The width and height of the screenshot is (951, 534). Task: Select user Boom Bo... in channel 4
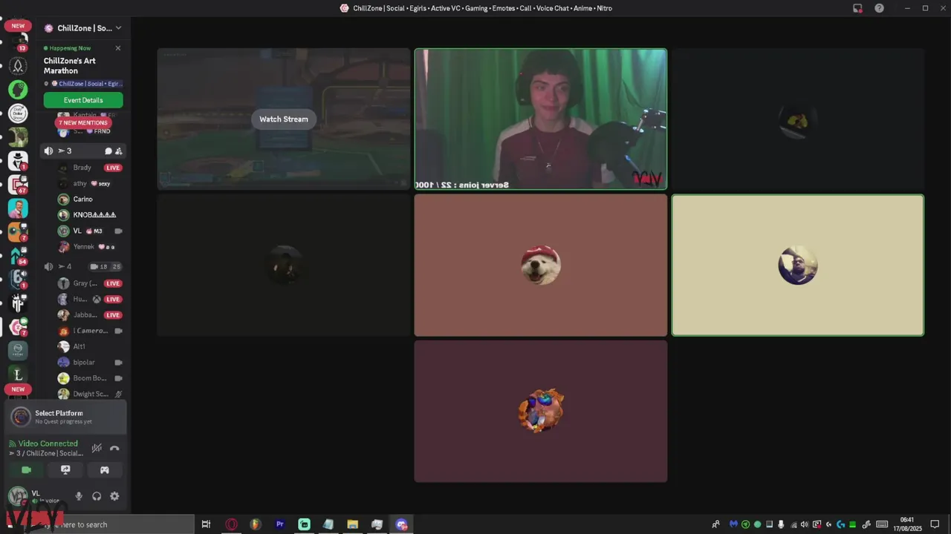91,378
